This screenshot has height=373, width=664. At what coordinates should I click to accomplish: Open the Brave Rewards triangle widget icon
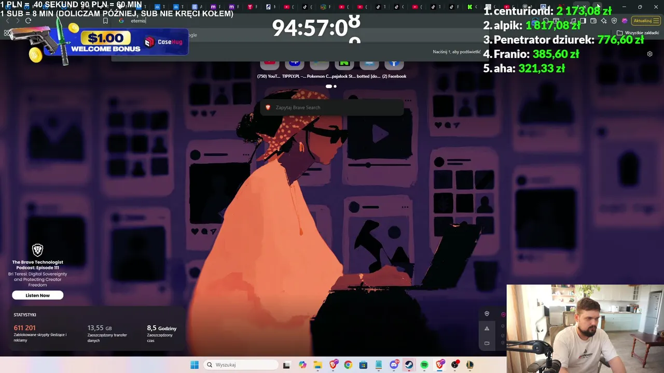coord(487,328)
